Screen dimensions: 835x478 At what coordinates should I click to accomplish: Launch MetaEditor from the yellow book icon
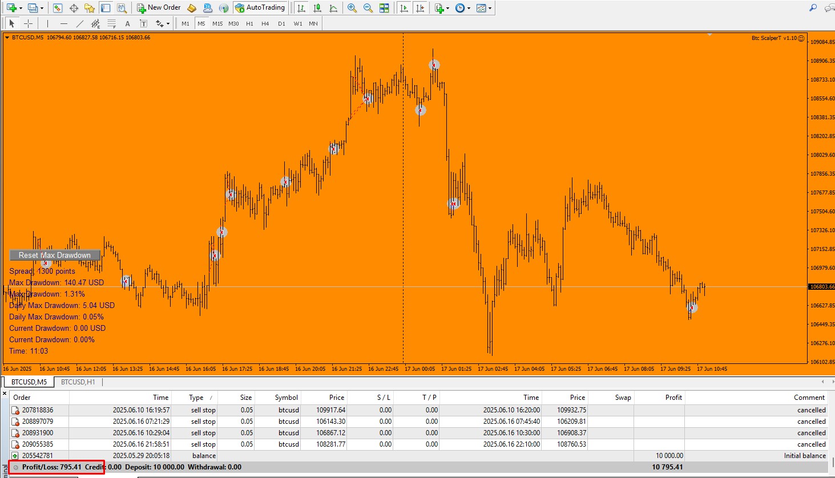(192, 8)
